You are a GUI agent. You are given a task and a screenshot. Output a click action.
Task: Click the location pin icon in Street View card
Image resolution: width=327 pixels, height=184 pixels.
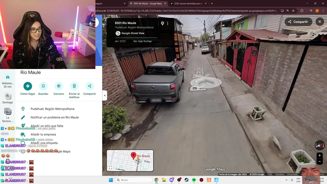coord(162,24)
